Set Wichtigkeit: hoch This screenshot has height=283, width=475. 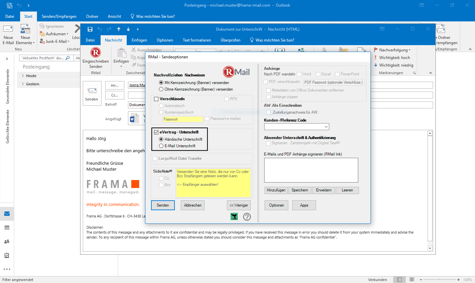(x=392, y=58)
